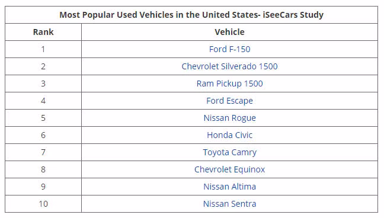Follow the Ram Pickup 1500 link
Image resolution: width=384 pixels, height=218 pixels.
click(229, 84)
